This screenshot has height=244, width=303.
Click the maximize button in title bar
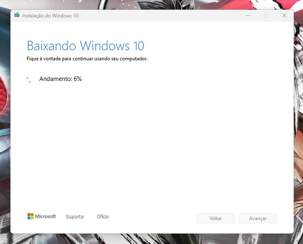pyautogui.click(x=266, y=15)
